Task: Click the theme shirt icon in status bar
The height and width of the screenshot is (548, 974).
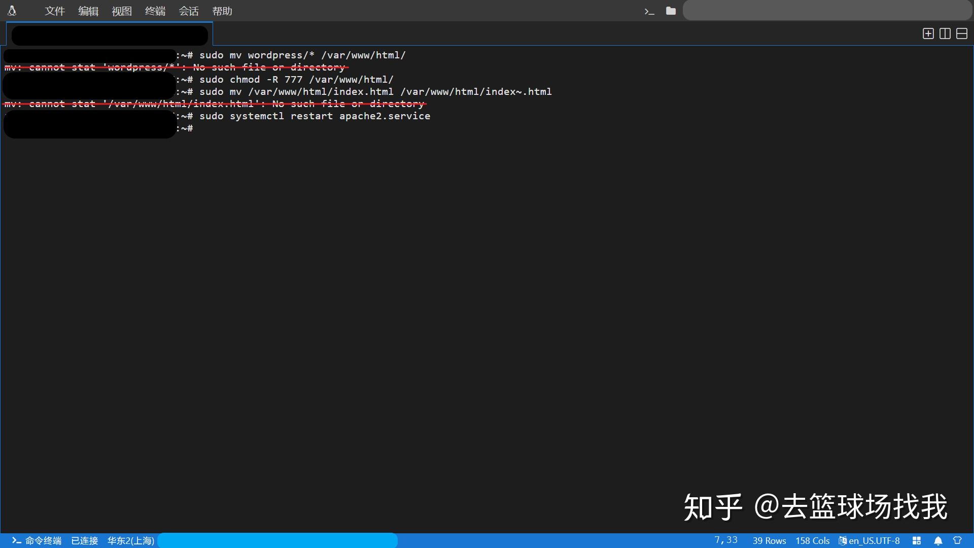Action: [958, 540]
